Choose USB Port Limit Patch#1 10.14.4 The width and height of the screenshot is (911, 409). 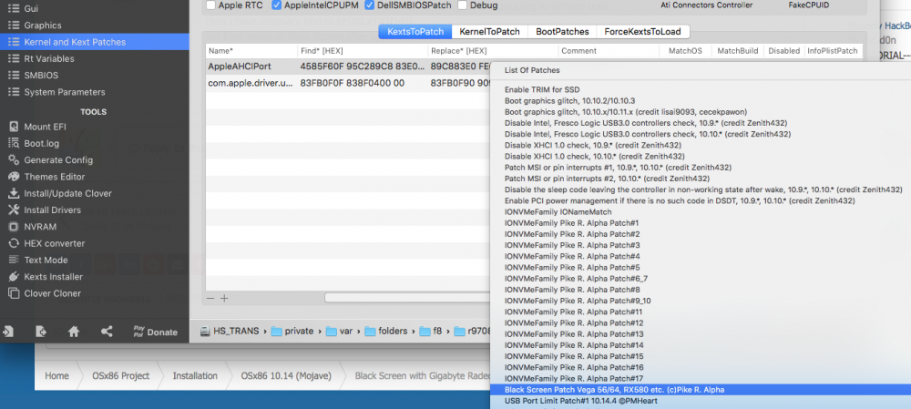(x=581, y=401)
